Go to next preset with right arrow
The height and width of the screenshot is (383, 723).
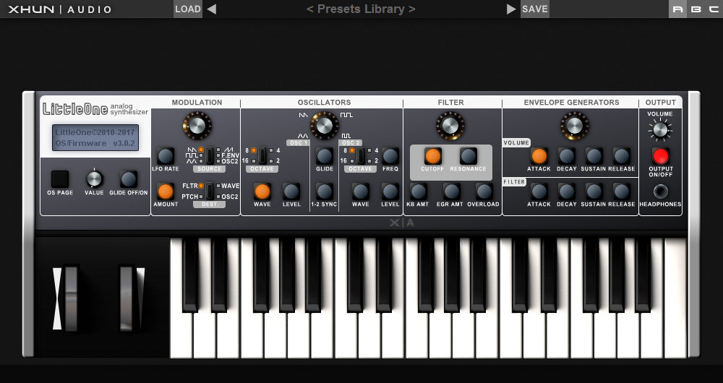coord(511,9)
